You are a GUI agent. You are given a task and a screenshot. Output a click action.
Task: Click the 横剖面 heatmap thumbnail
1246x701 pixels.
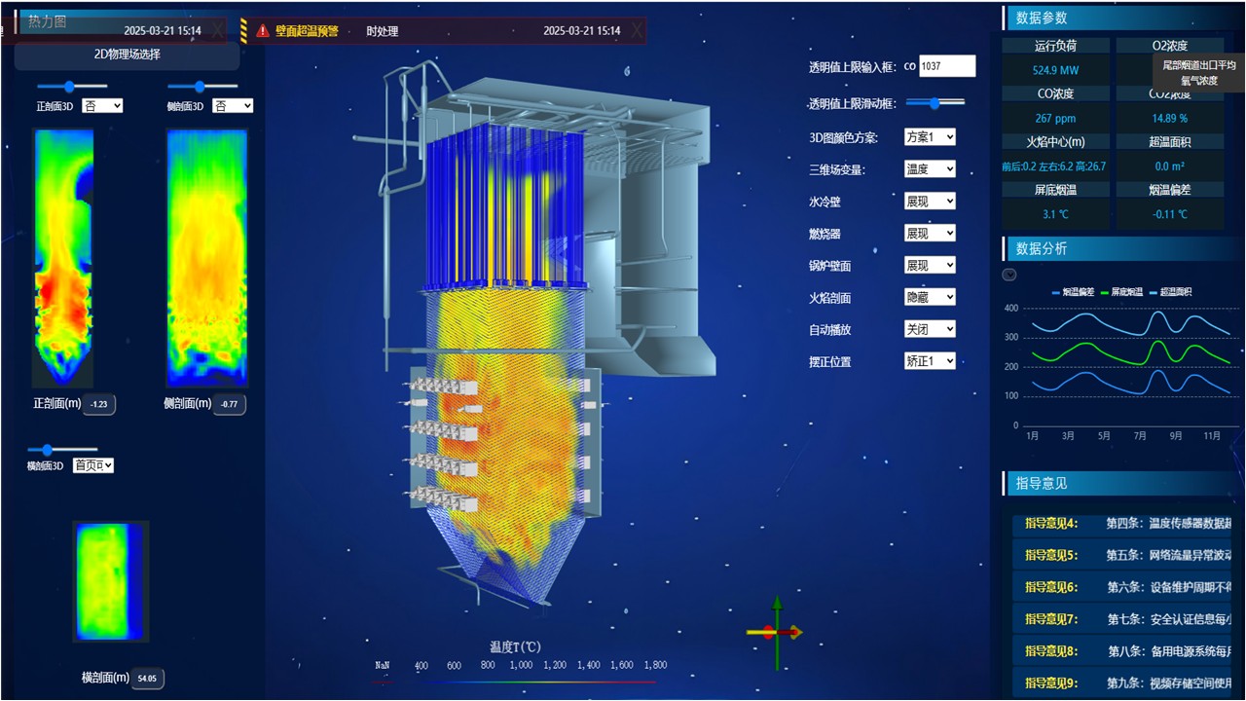[x=110, y=582]
